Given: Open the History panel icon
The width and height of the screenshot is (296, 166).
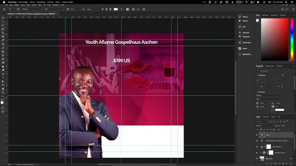Looking at the screenshot, I should pos(240,17).
